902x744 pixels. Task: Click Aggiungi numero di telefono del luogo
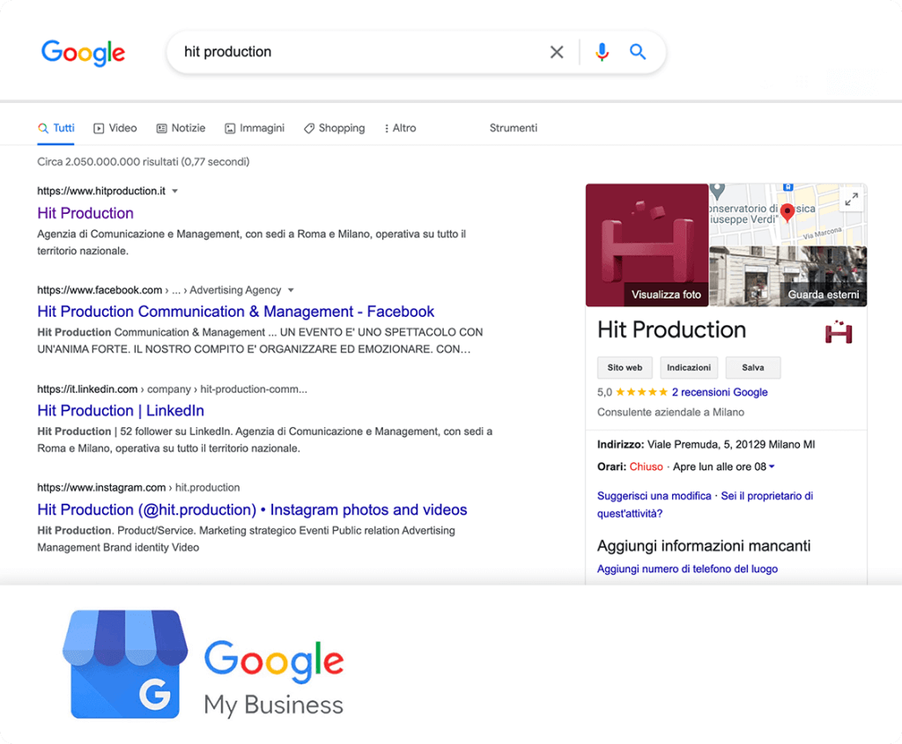click(x=687, y=569)
